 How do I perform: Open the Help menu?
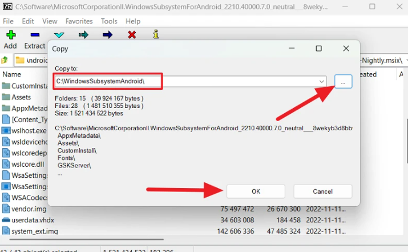tap(133, 21)
